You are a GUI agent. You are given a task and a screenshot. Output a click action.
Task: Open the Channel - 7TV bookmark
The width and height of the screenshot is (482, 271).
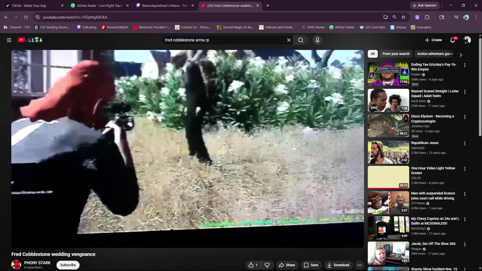point(16,27)
